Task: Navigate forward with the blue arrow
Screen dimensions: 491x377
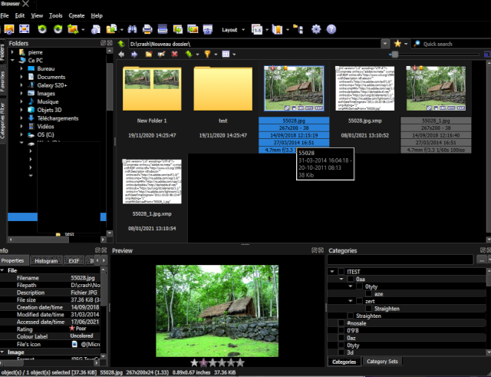Action: pos(134,55)
